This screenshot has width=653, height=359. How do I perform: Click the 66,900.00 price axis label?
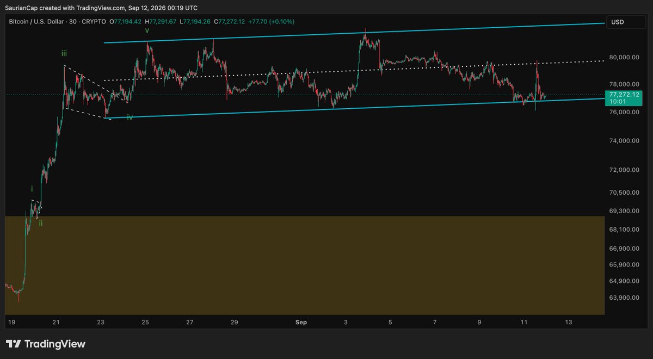[624, 249]
